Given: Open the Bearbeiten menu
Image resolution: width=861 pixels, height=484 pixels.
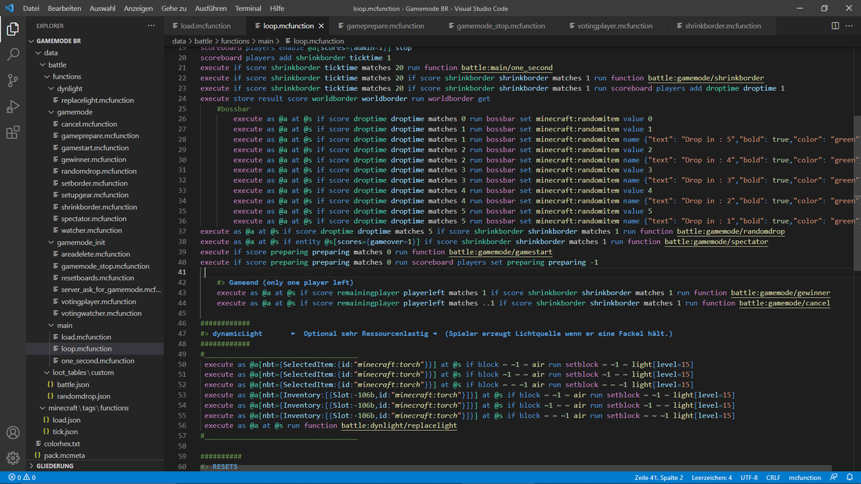Looking at the screenshot, I should [65, 9].
